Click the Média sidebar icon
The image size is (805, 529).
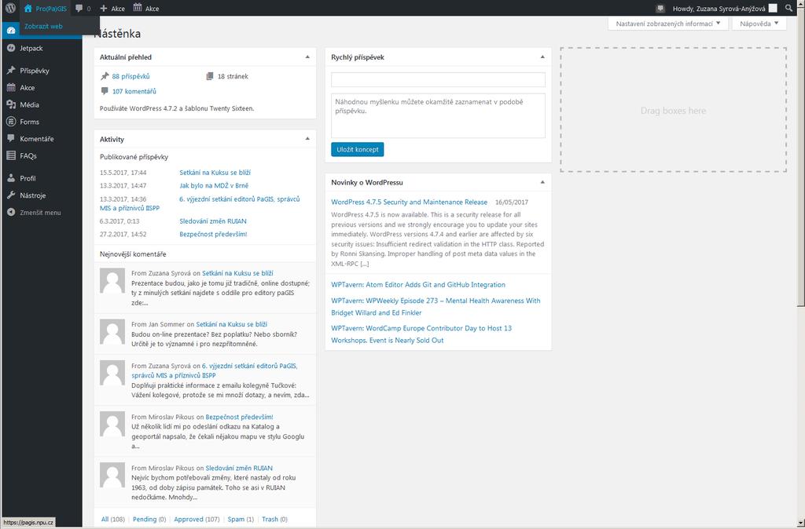pos(11,104)
